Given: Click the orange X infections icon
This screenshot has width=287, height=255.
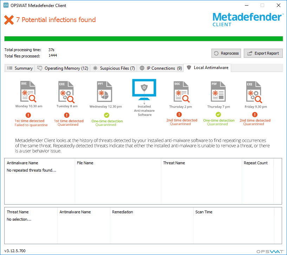Looking at the screenshot, I should pyautogui.click(x=9, y=20).
